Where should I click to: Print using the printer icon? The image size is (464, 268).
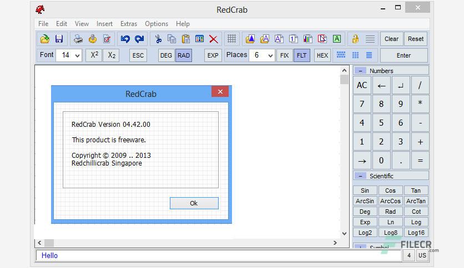click(78, 39)
